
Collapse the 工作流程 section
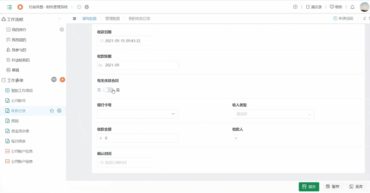60,19
